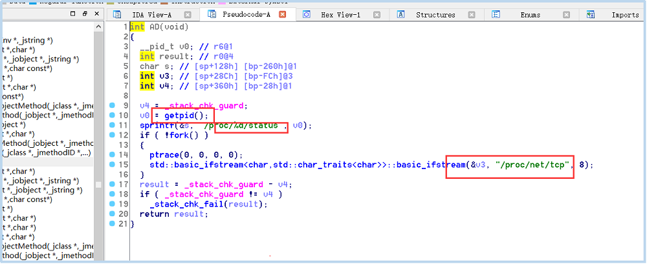
Task: Click the Structures tab icon
Action: click(400, 15)
